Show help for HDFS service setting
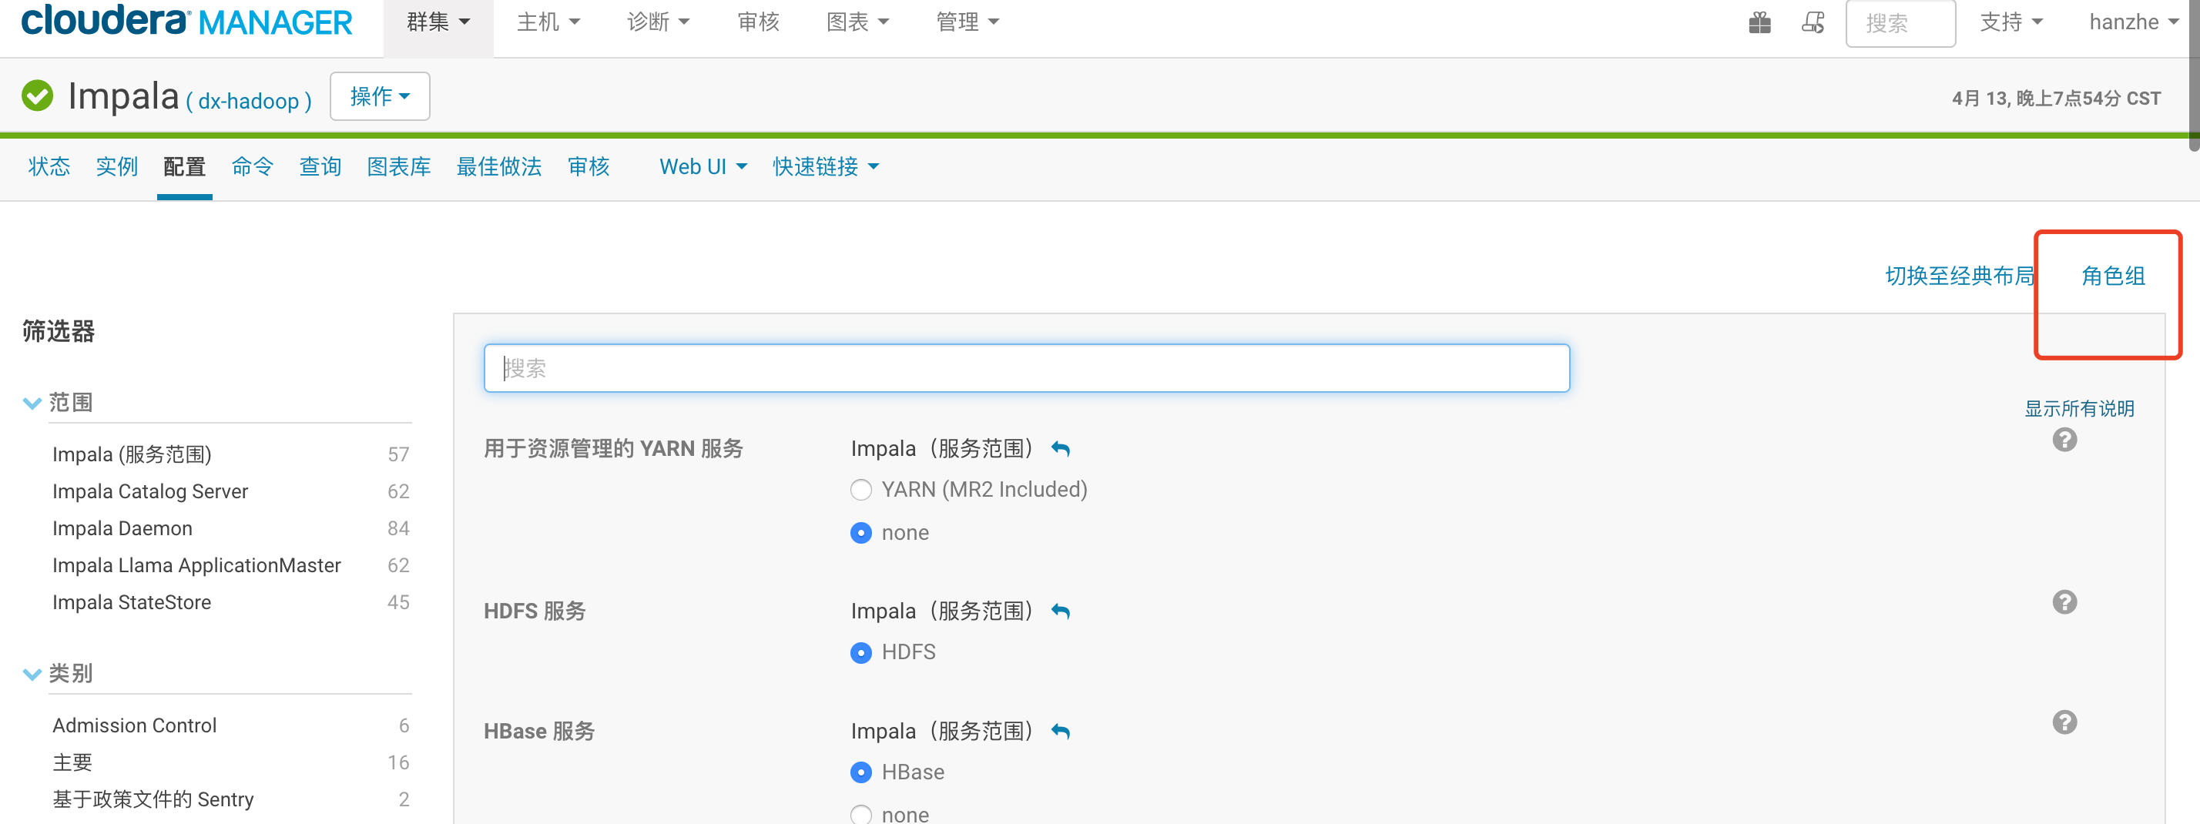This screenshot has height=824, width=2200. pyautogui.click(x=2064, y=603)
